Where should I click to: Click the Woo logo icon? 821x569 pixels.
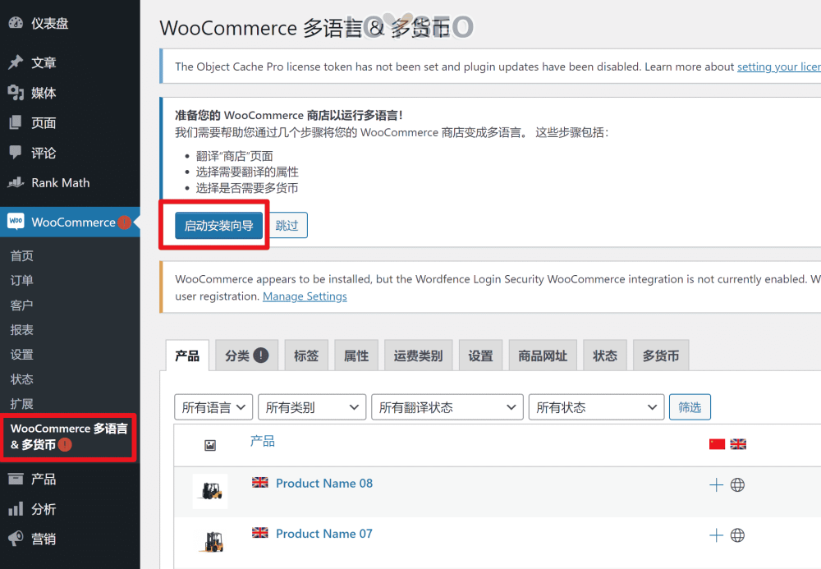[16, 222]
